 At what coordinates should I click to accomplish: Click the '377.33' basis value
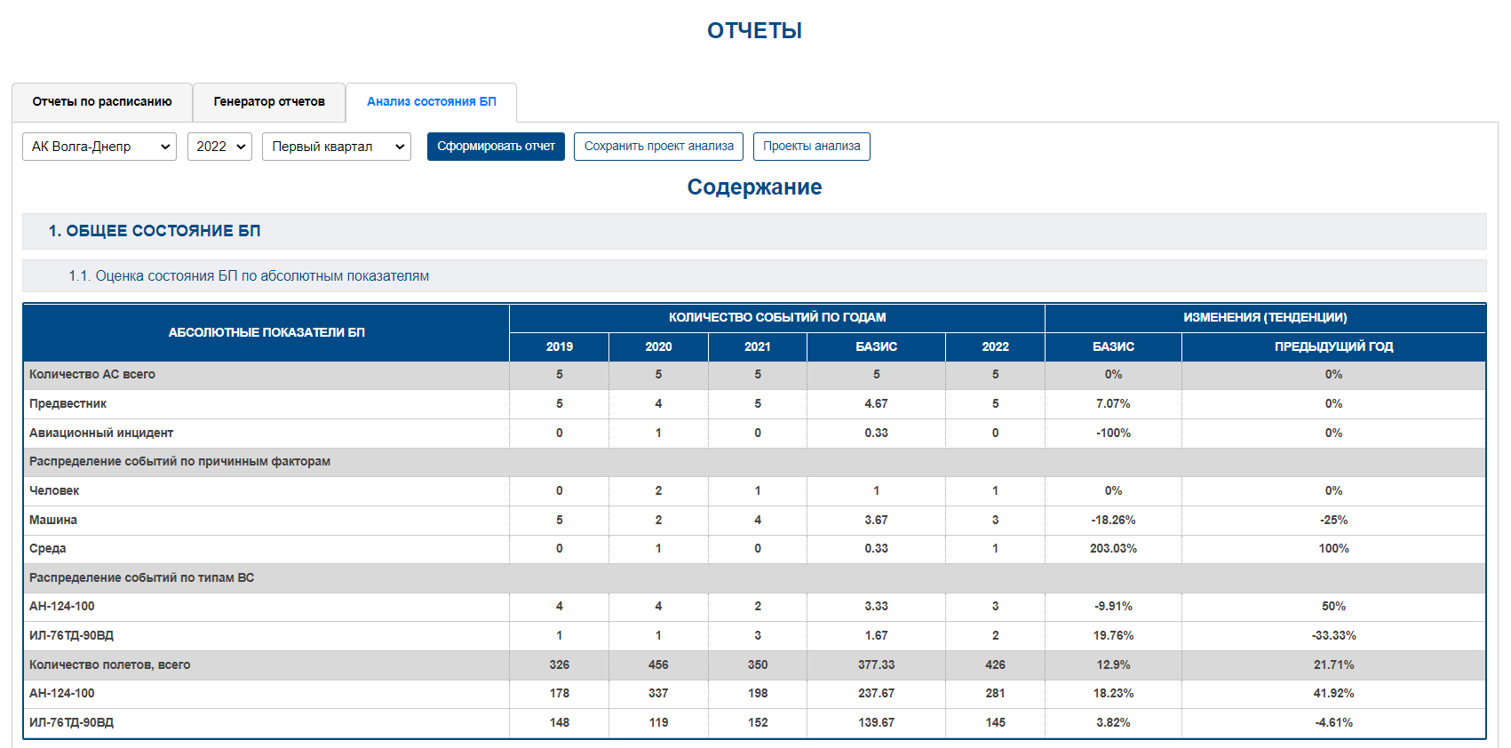point(876,664)
